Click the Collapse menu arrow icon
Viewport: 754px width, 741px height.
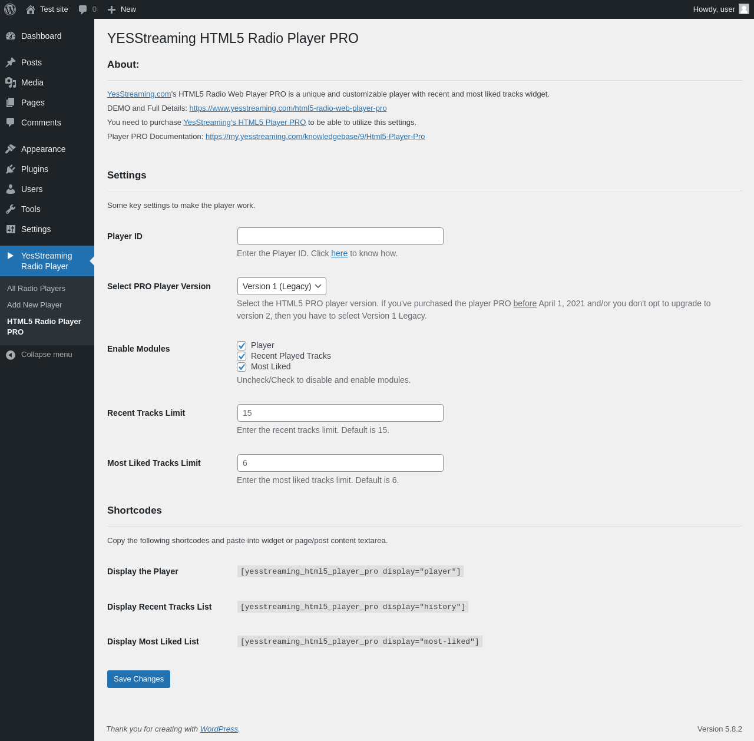click(11, 355)
